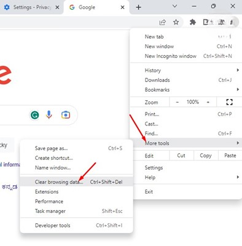
Task: Choose Name window... in submenu
Action: click(76, 167)
